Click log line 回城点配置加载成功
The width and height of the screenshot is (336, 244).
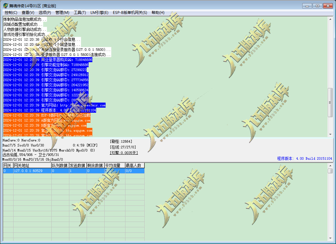[x=23, y=25]
